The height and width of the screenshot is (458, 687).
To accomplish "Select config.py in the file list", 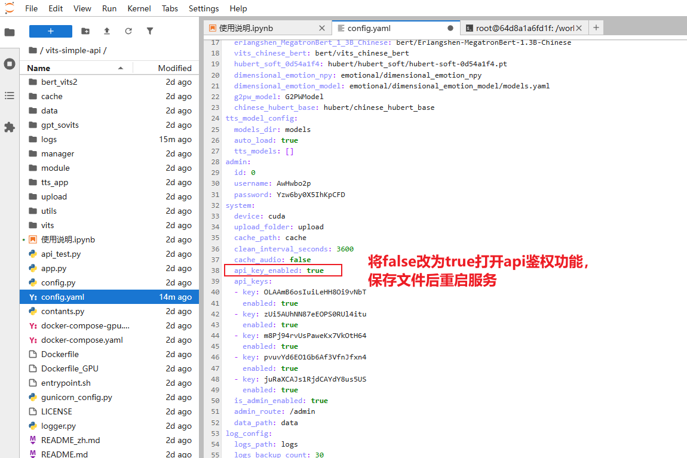I will point(109,283).
